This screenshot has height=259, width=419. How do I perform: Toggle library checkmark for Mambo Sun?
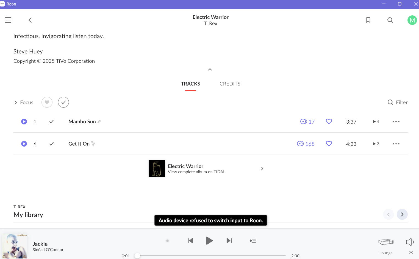click(x=51, y=121)
